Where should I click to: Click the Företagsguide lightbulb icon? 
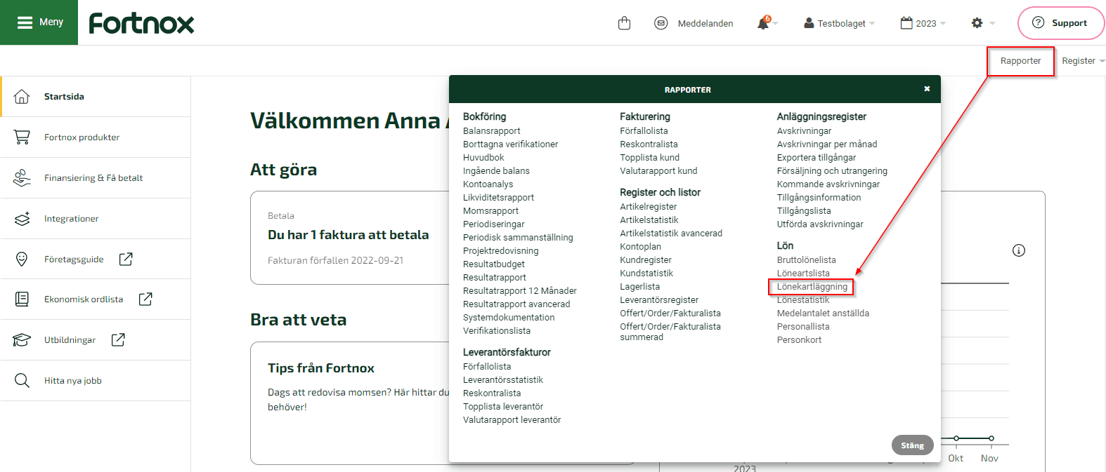tap(22, 259)
